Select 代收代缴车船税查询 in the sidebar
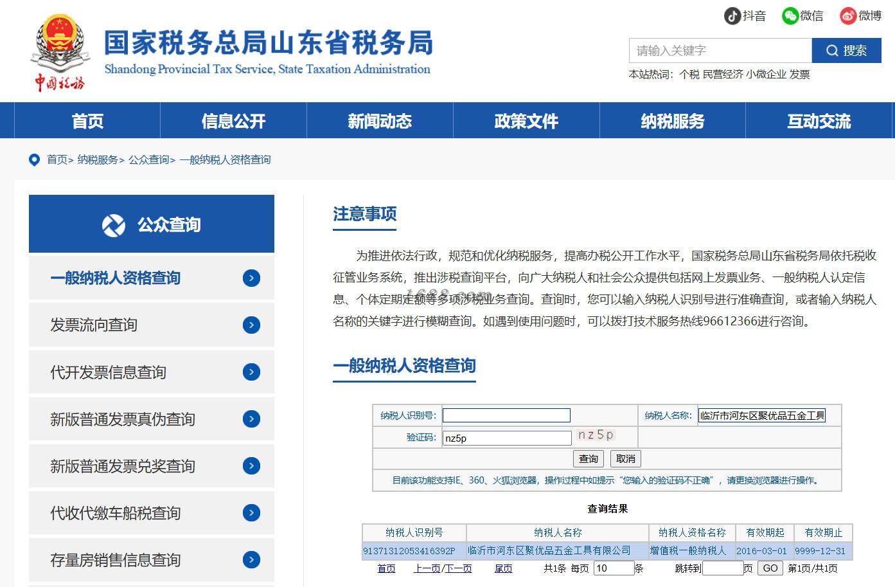The image size is (895, 587). (x=152, y=512)
